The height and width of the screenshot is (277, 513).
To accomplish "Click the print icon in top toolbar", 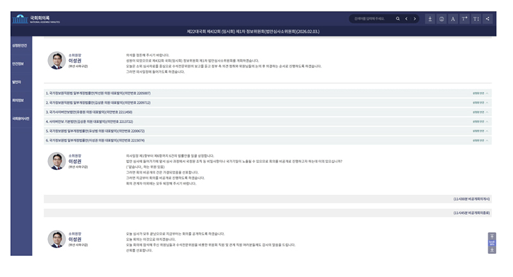I will (442, 19).
